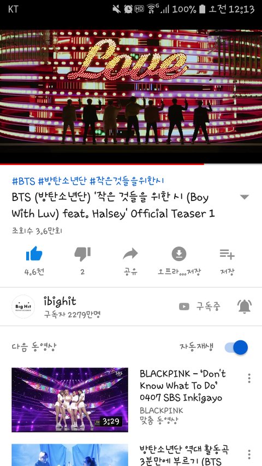
Task: Open the #BTS hashtag link
Action: (x=23, y=181)
